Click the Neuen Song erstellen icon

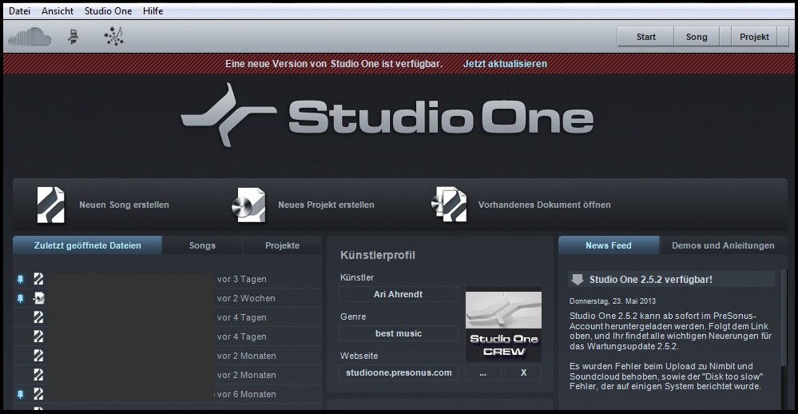[51, 205]
